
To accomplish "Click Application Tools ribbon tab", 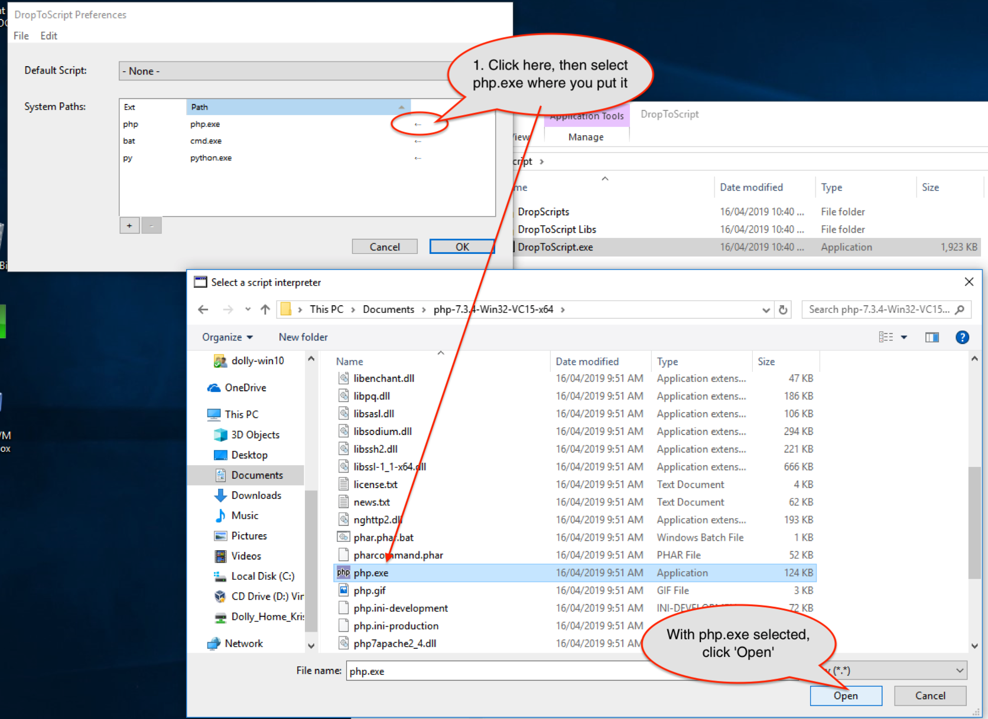I will pyautogui.click(x=587, y=116).
